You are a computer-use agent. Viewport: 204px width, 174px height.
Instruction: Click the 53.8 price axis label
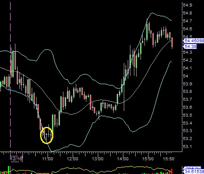(x=187, y=92)
